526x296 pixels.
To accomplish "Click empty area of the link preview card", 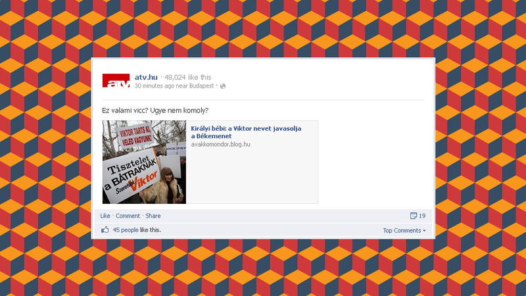I will coord(252,178).
